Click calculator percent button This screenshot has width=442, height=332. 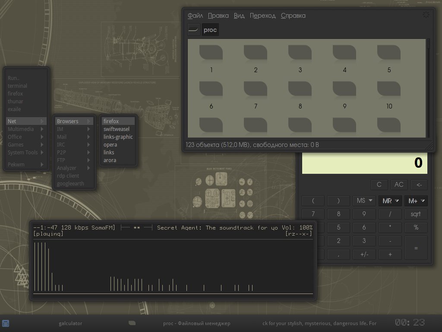point(416,227)
